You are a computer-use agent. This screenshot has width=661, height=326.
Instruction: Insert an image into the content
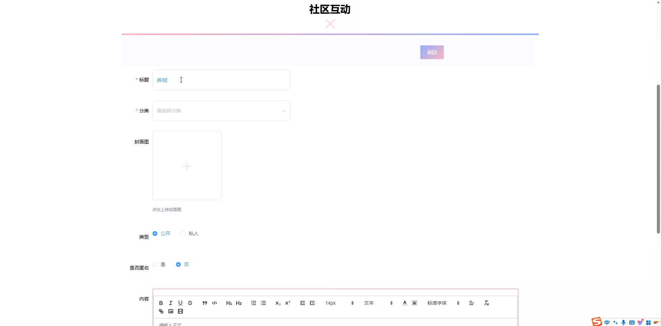click(170, 311)
